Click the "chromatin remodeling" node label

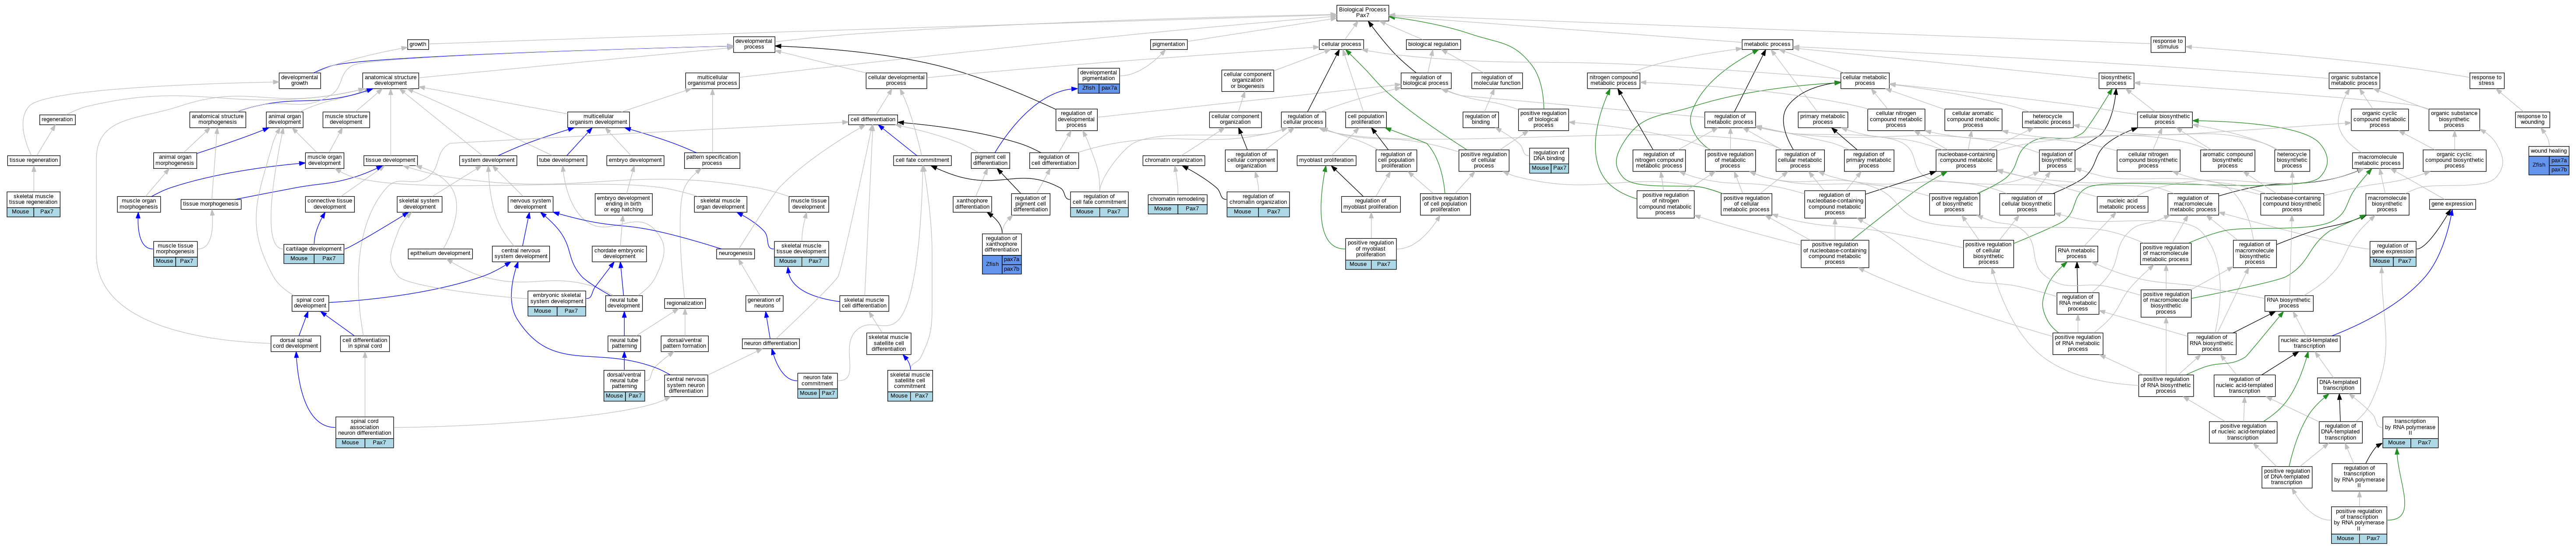(x=1177, y=199)
